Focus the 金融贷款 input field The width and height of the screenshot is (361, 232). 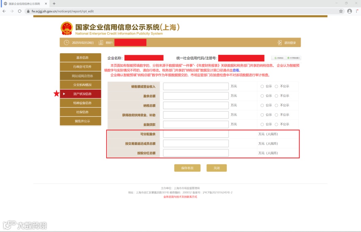pos(196,125)
